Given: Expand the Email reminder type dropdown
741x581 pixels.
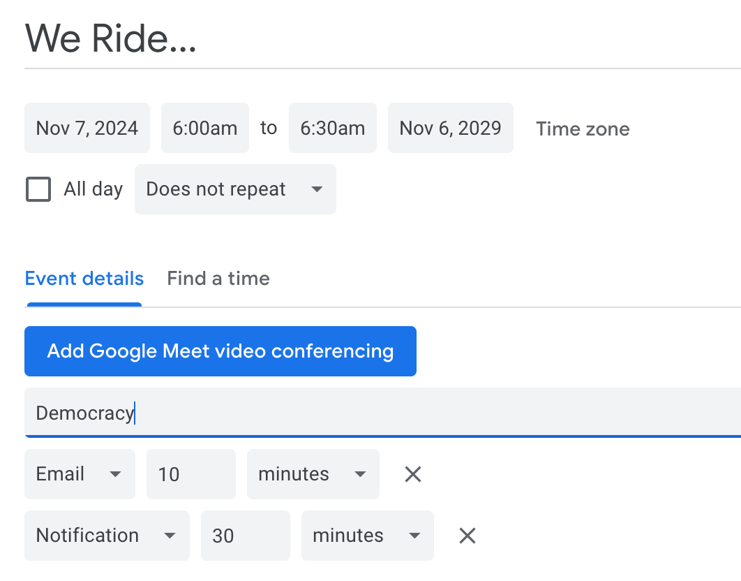Looking at the screenshot, I should pos(80,475).
